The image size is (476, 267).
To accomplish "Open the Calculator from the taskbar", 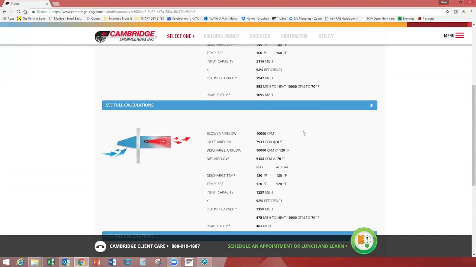I will (143, 262).
